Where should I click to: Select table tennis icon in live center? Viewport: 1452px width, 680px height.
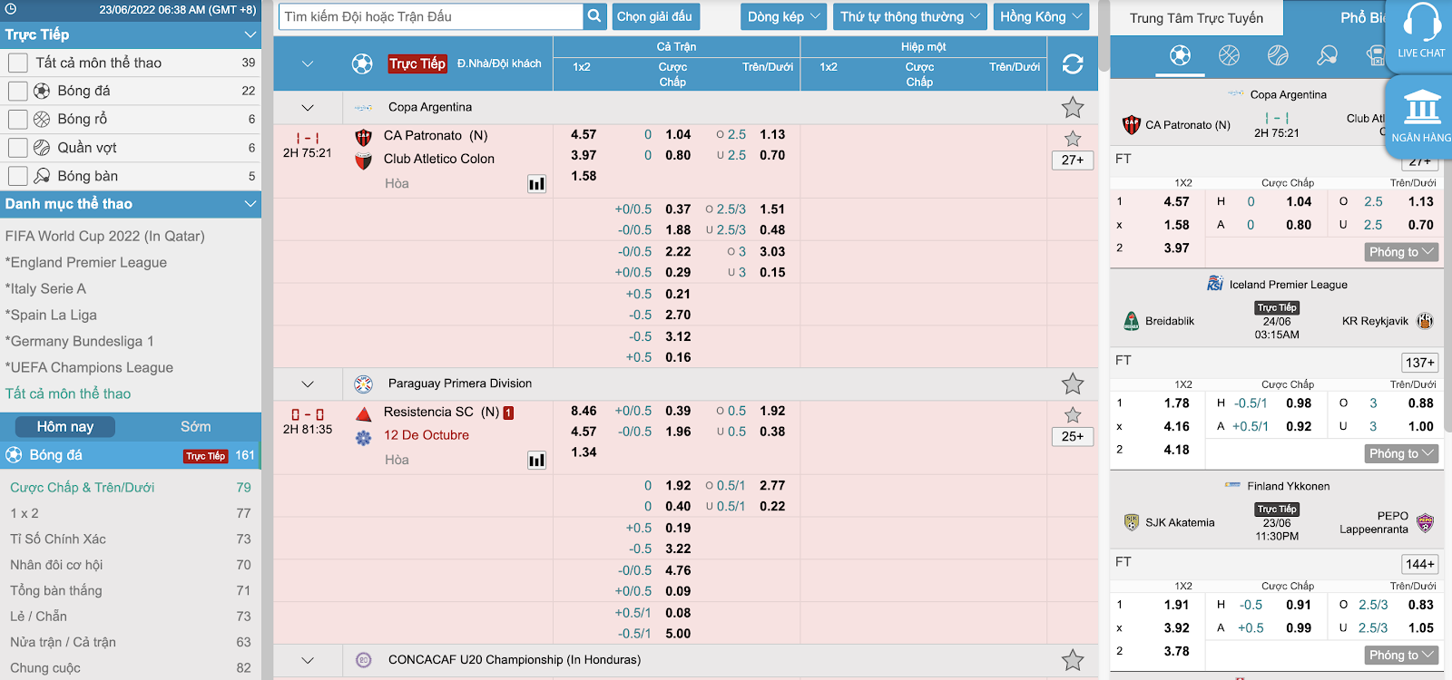1327,56
